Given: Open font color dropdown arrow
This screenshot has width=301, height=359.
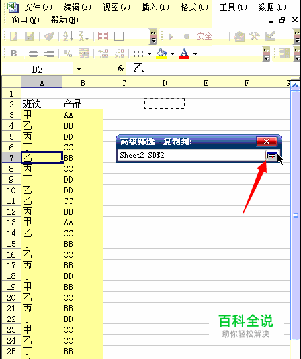Looking at the screenshot, I should pos(195,54).
